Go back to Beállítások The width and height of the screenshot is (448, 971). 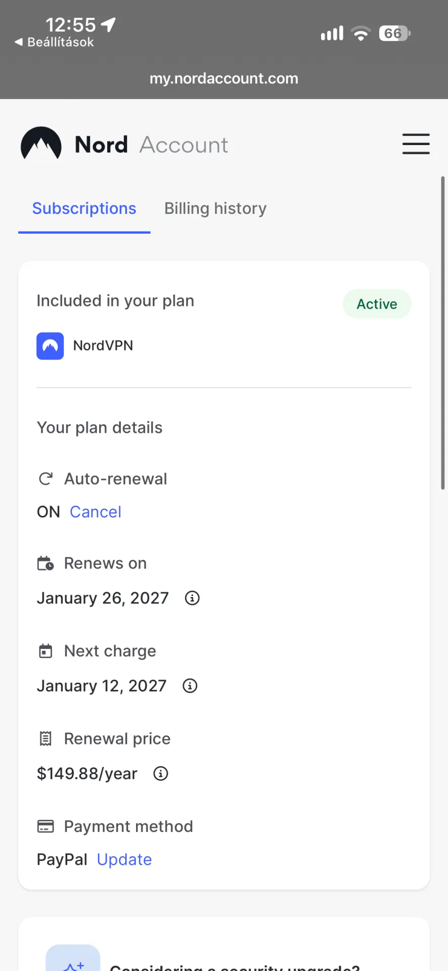click(54, 42)
